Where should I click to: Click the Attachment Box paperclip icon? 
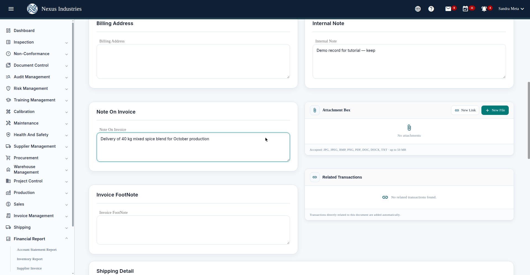pos(315,110)
